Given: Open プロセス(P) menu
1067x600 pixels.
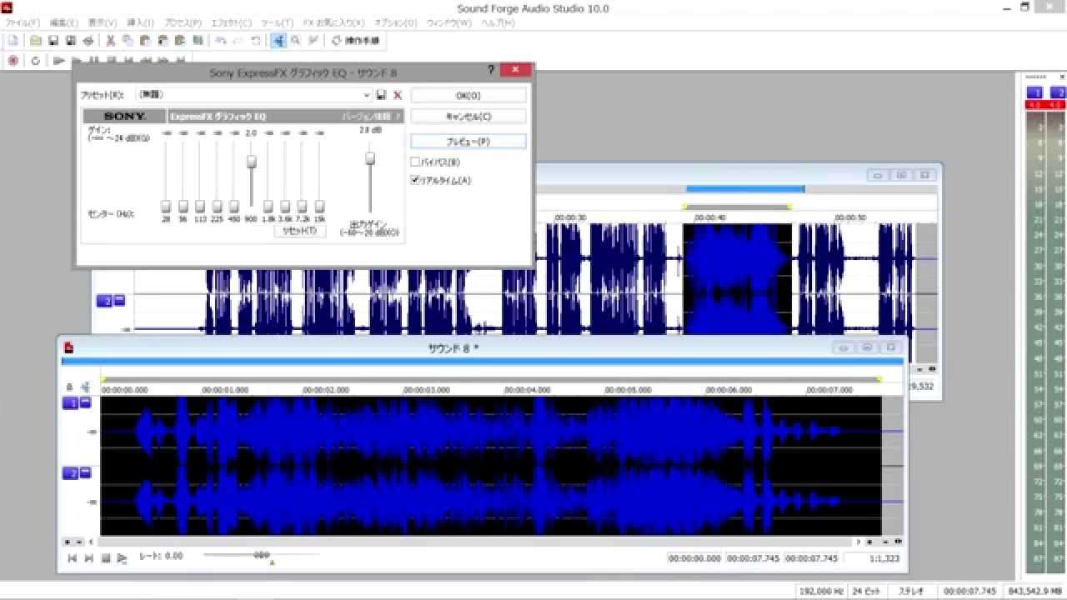Looking at the screenshot, I should click(183, 22).
